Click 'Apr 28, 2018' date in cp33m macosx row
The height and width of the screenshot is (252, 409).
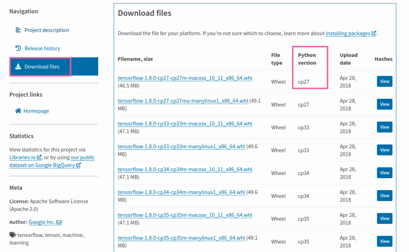(348, 128)
